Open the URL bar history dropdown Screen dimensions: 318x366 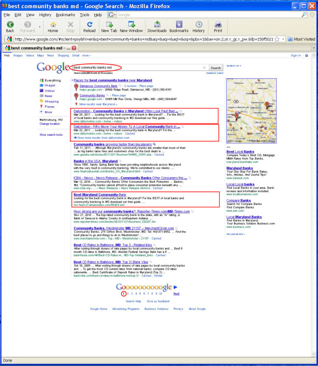(x=283, y=39)
